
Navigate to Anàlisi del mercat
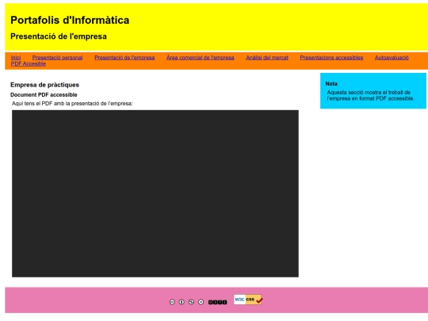point(267,58)
